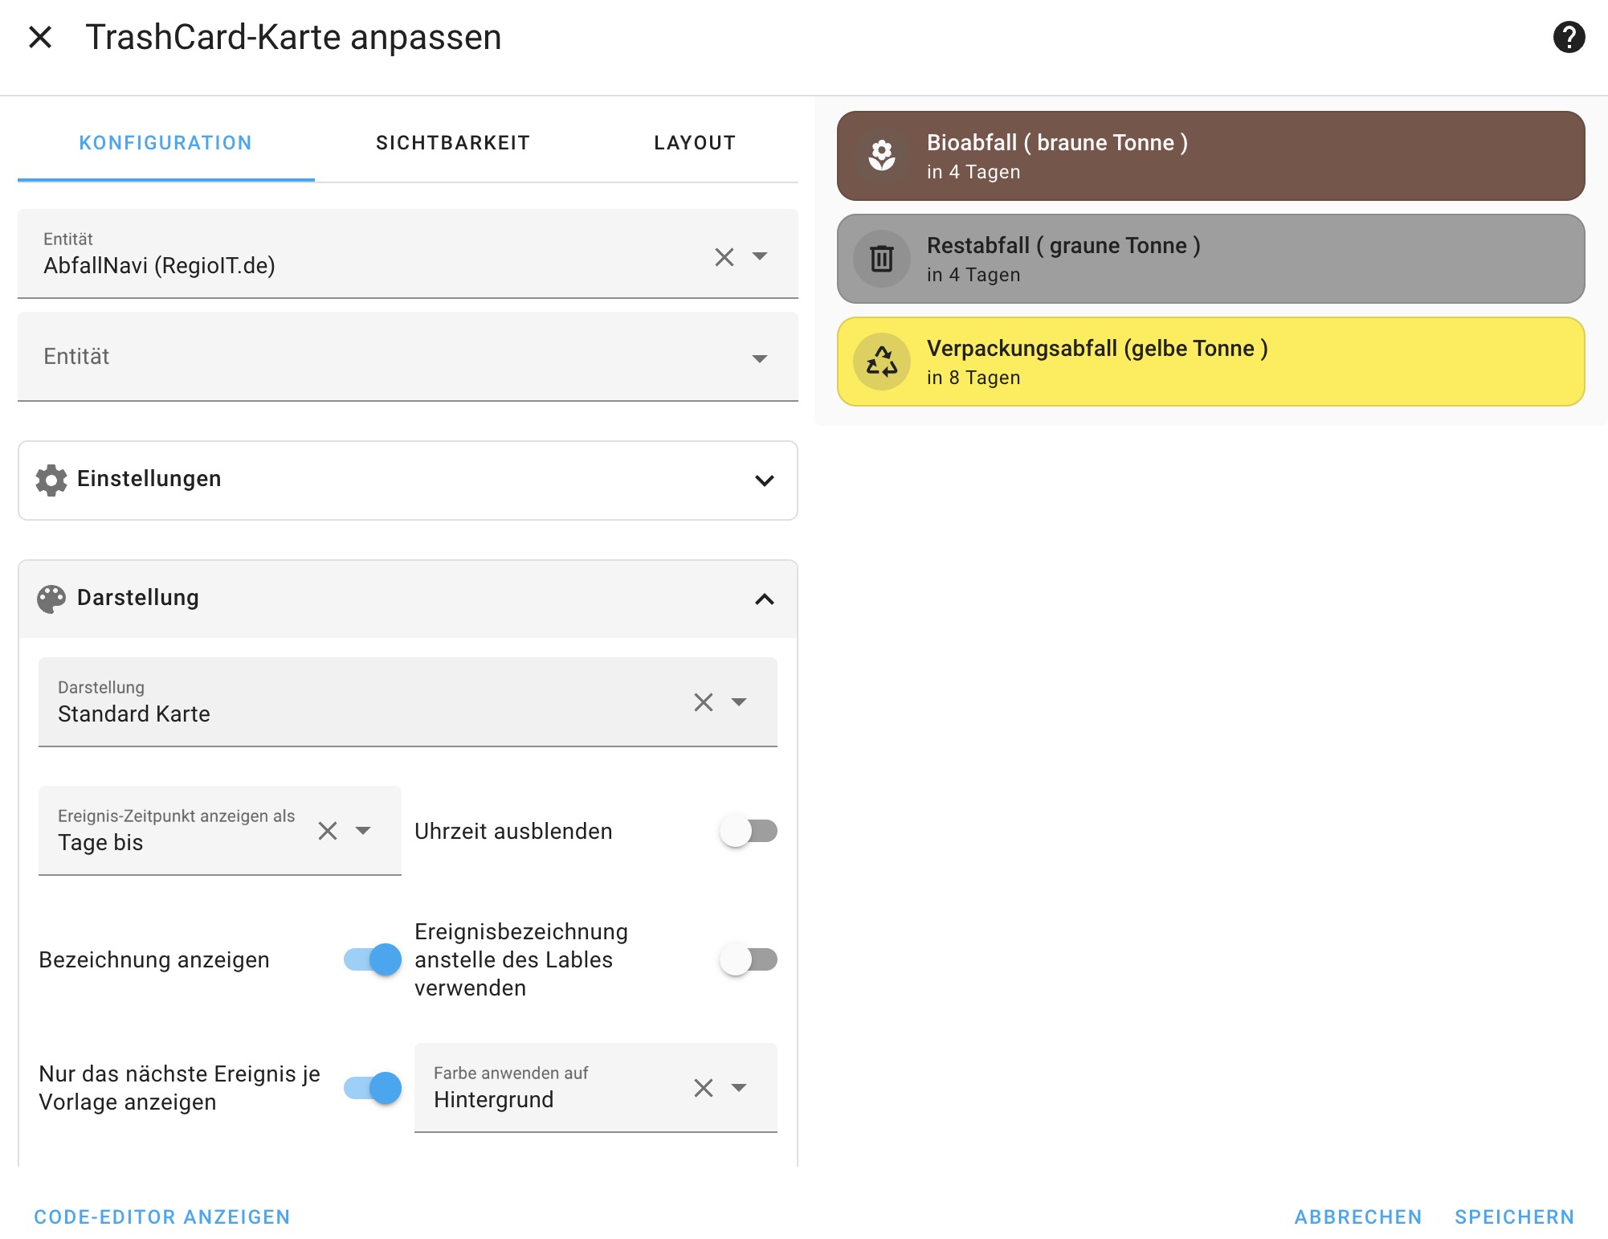This screenshot has height=1239, width=1608.
Task: Select the yellow Verpackungsabfall card
Action: (1211, 362)
